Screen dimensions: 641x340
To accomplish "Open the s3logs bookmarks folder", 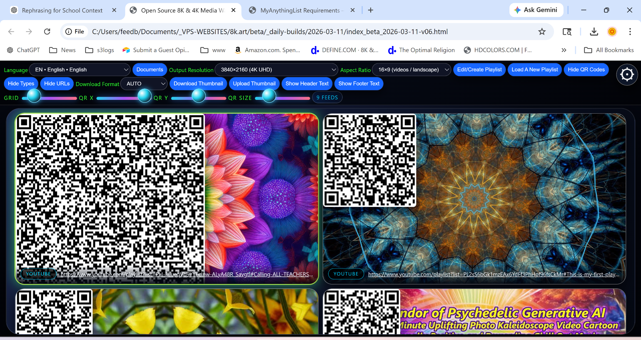I will pos(100,50).
